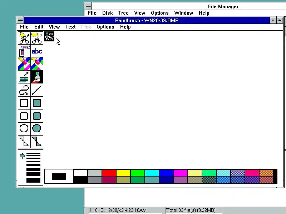This screenshot has width=286, height=214.
Task: Open File Manager's Disk menu
Action: click(x=108, y=13)
